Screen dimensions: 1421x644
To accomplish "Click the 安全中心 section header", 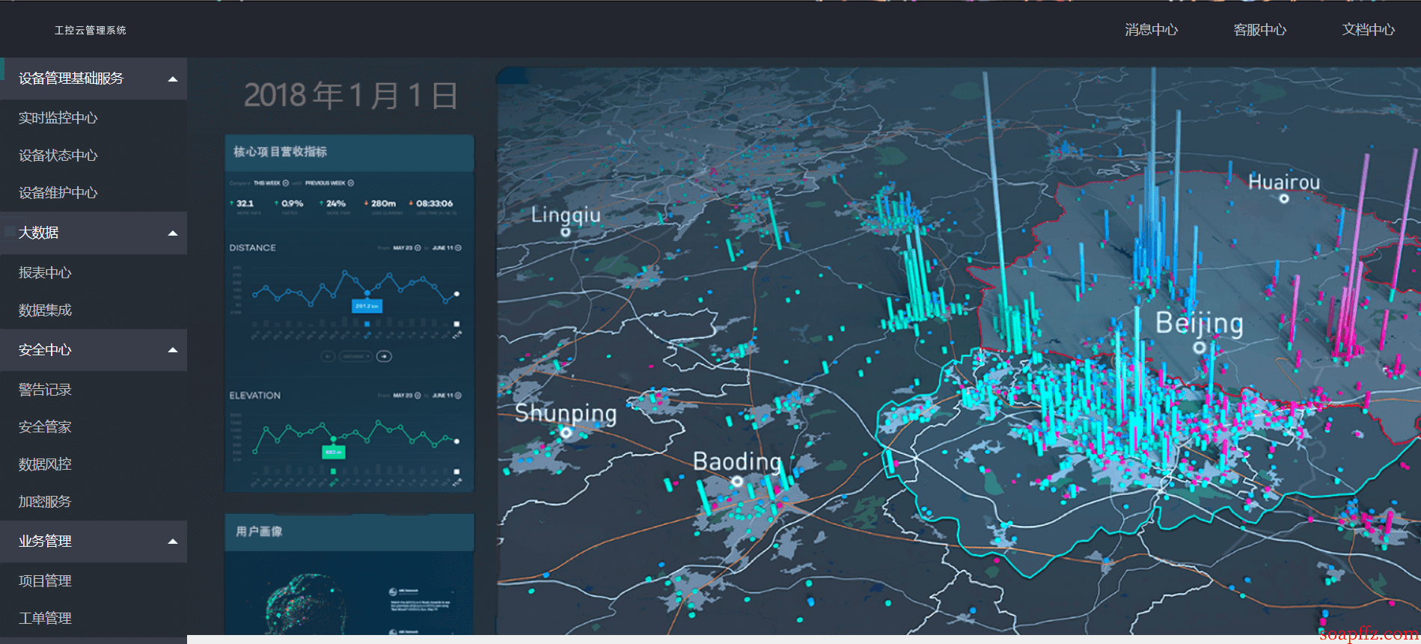I will (94, 350).
